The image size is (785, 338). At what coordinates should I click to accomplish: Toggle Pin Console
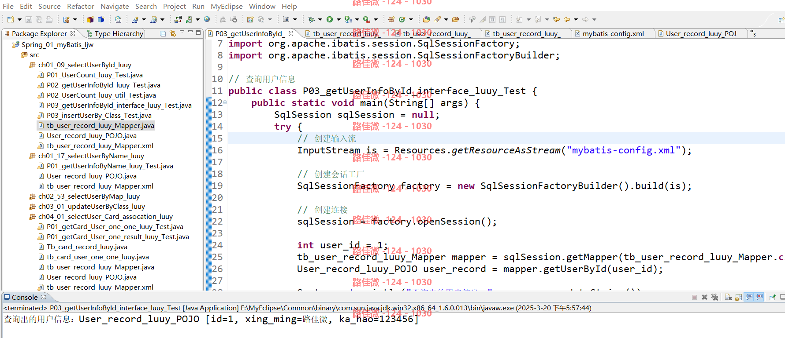coord(773,297)
